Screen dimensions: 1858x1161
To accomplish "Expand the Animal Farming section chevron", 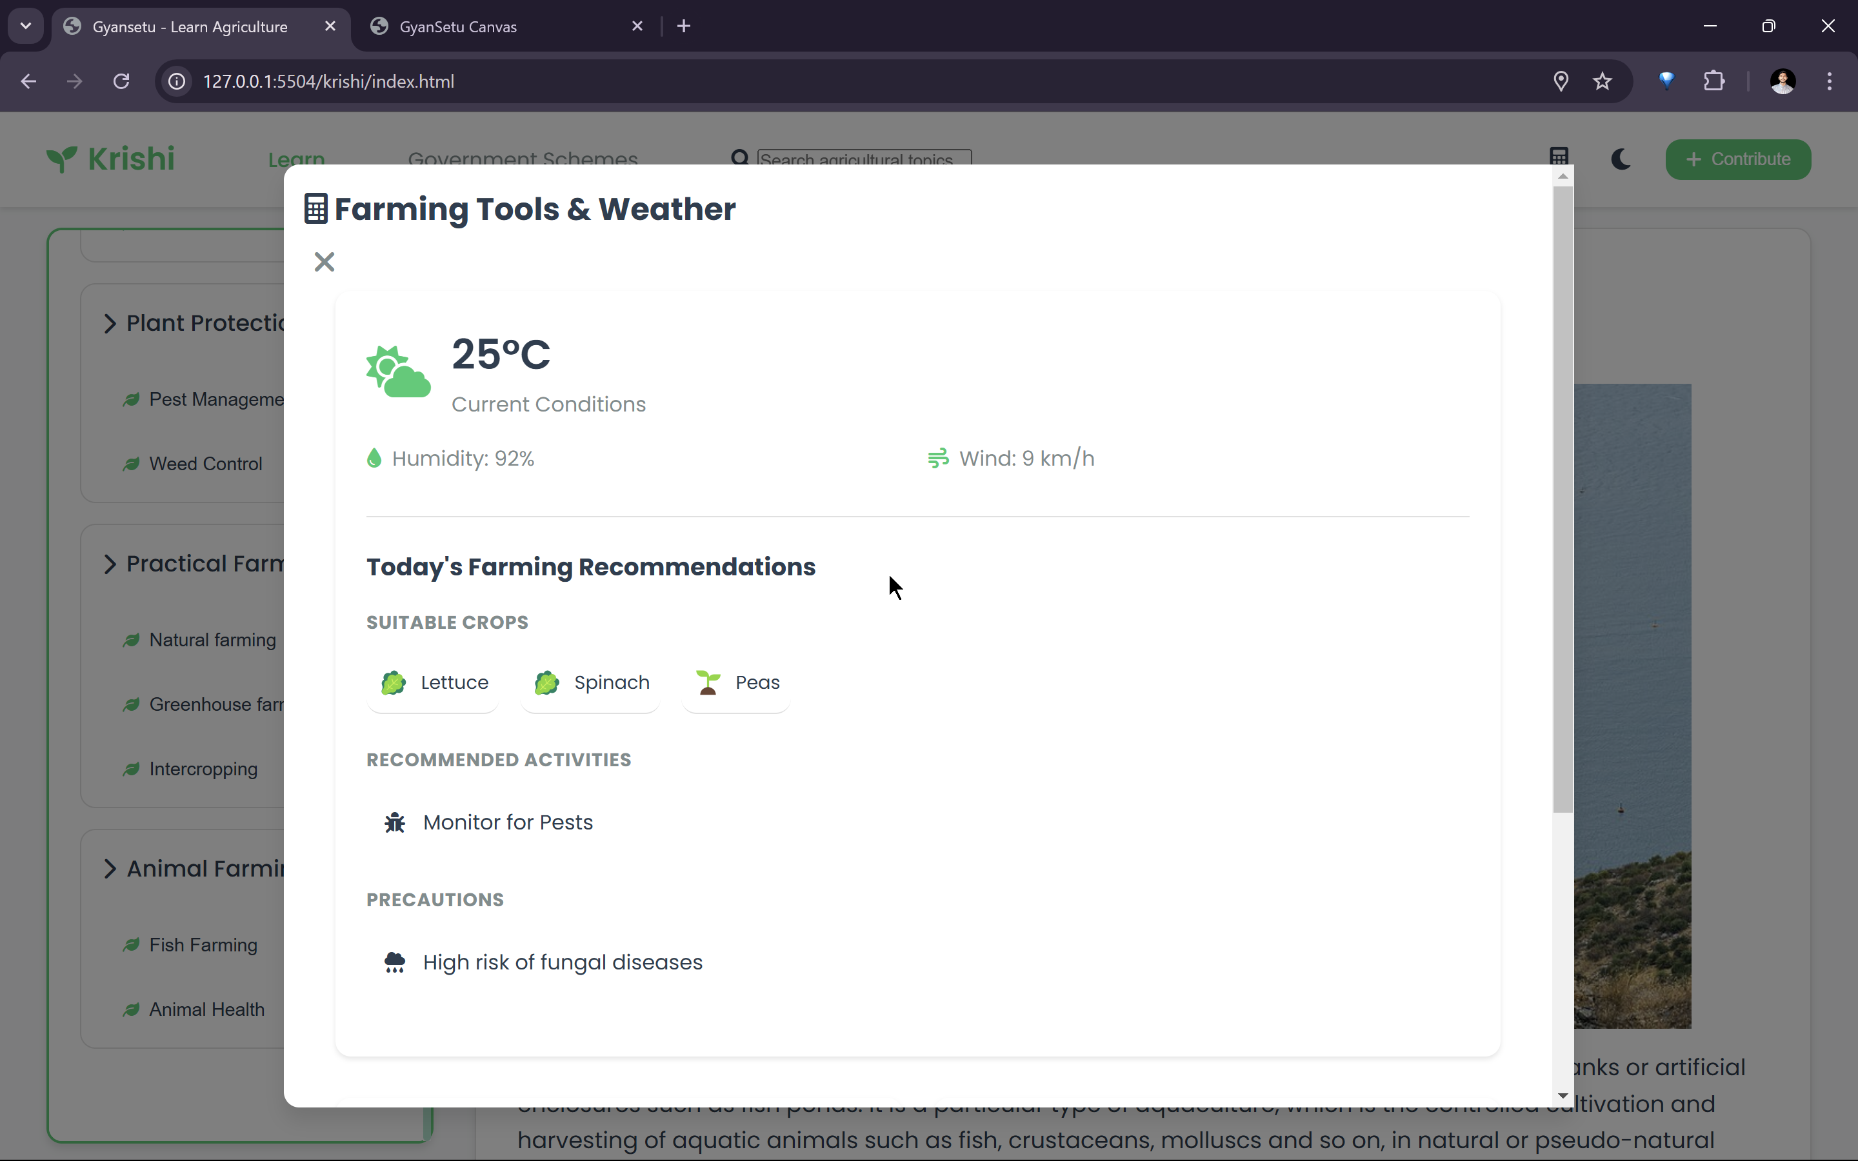I will tap(110, 868).
